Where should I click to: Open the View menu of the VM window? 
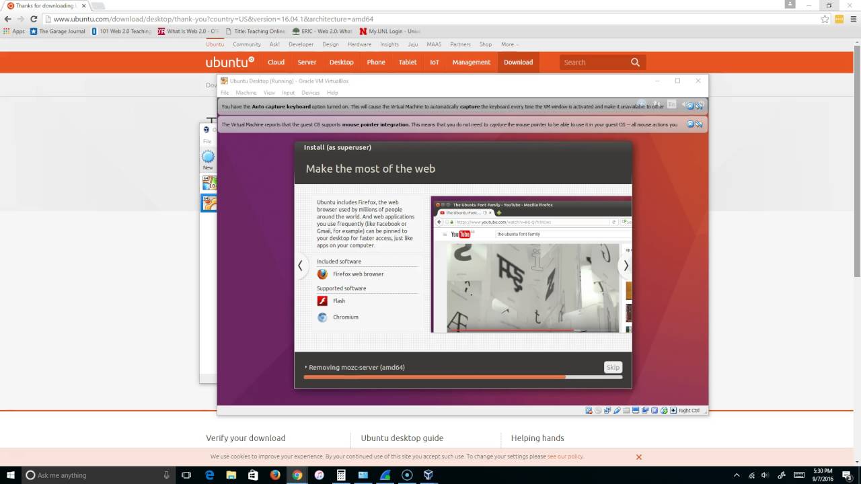click(269, 93)
